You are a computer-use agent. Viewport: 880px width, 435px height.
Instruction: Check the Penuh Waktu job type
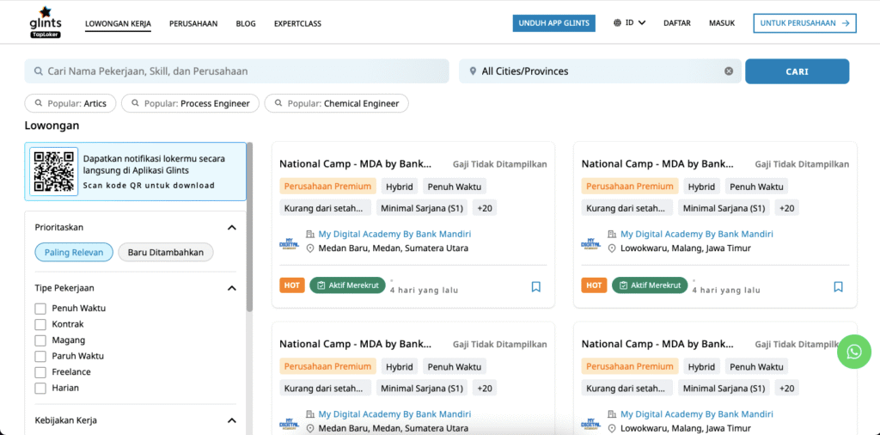tap(40, 308)
